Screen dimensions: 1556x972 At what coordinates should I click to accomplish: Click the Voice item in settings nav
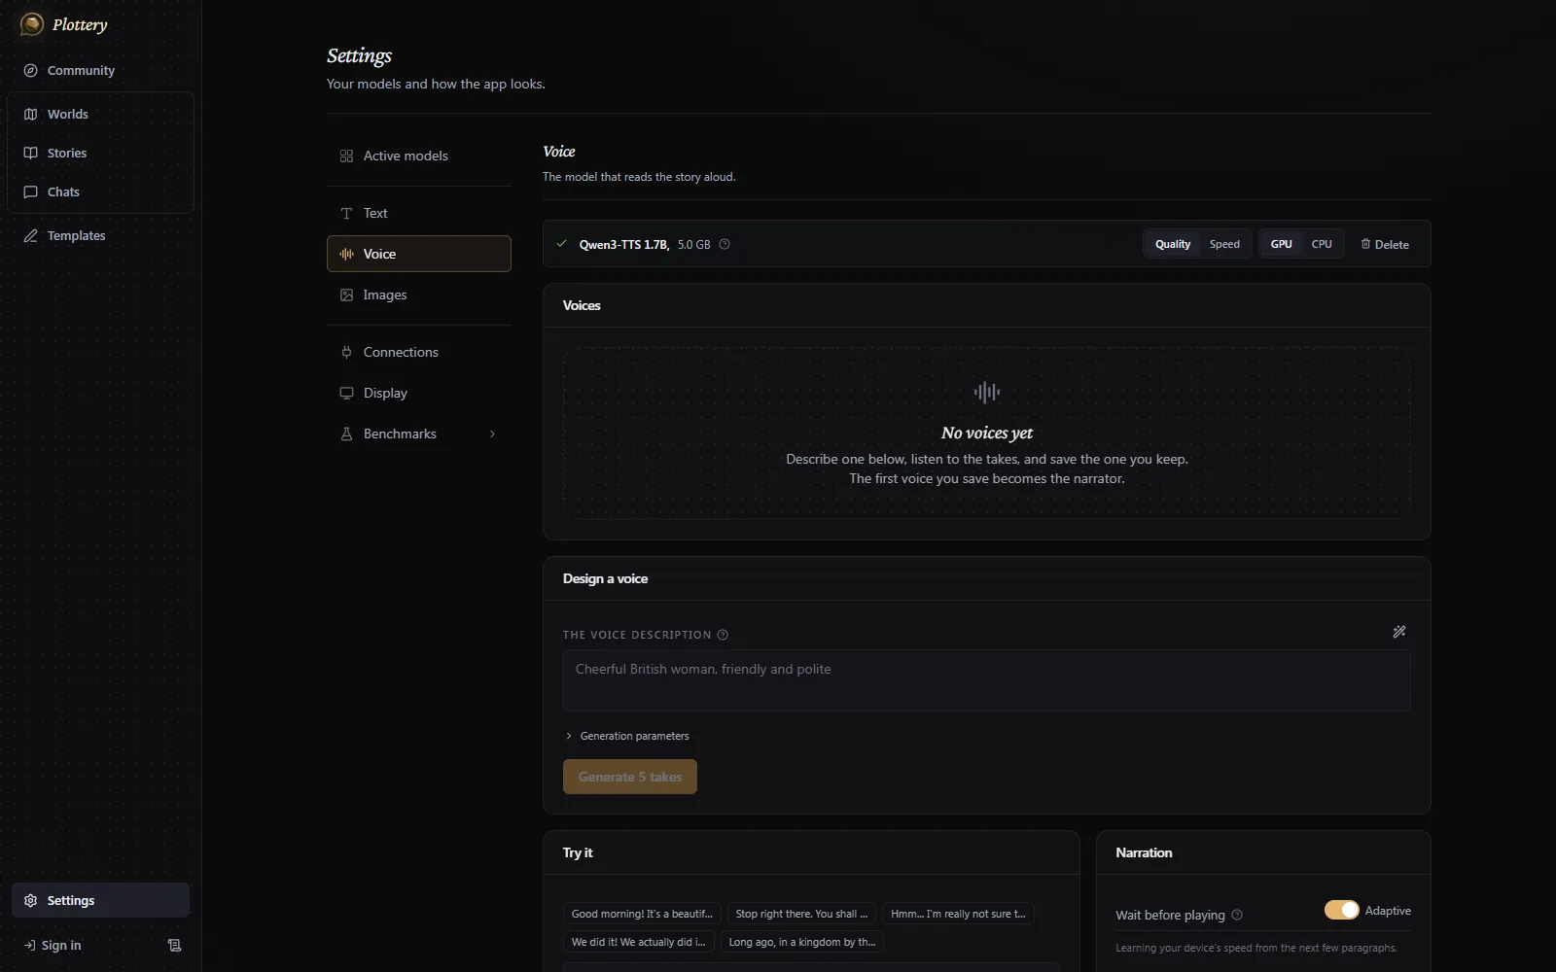419,254
